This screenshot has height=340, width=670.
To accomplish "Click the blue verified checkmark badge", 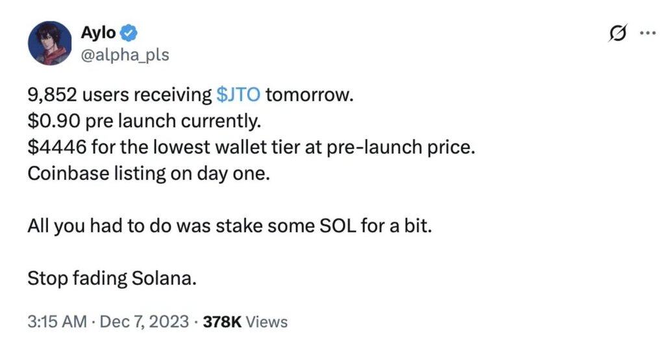I will [x=129, y=32].
